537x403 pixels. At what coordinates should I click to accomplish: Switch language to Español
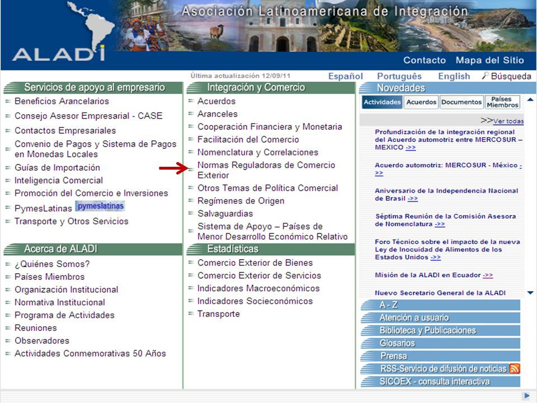coord(345,76)
